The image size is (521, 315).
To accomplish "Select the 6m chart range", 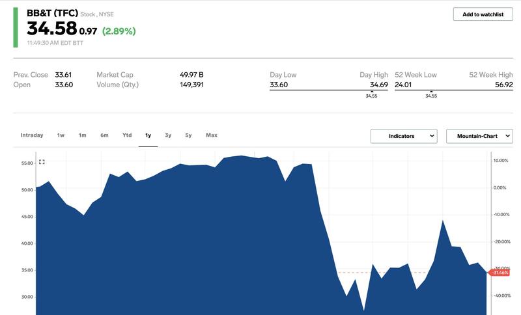I will point(104,135).
